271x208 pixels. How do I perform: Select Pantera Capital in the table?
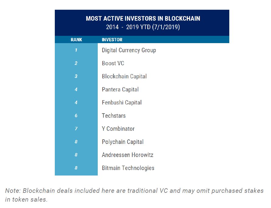click(120, 89)
